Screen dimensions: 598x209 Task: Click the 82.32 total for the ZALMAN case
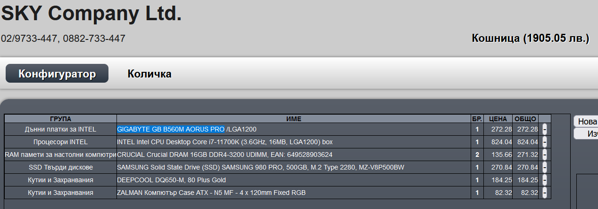pos(529,193)
